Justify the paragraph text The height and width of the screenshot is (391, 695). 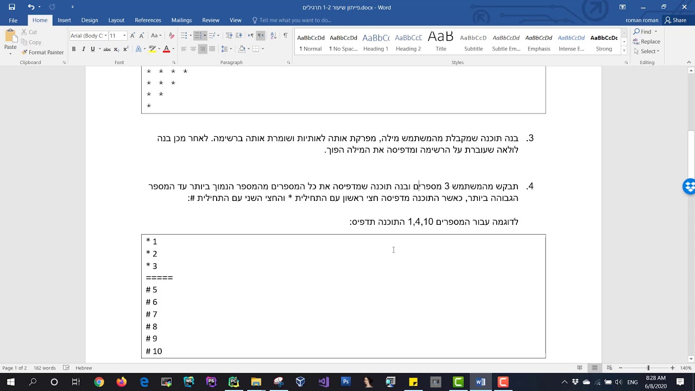click(x=212, y=49)
